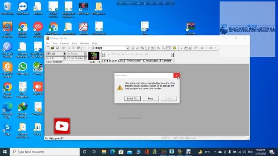278x156 pixels.
Task: Click the yellow diamond toolbar icon
Action: point(175,48)
